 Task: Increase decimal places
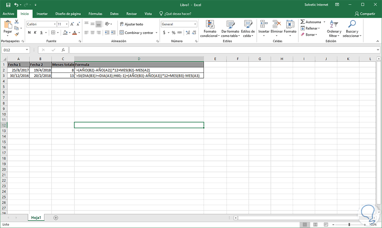point(188,32)
